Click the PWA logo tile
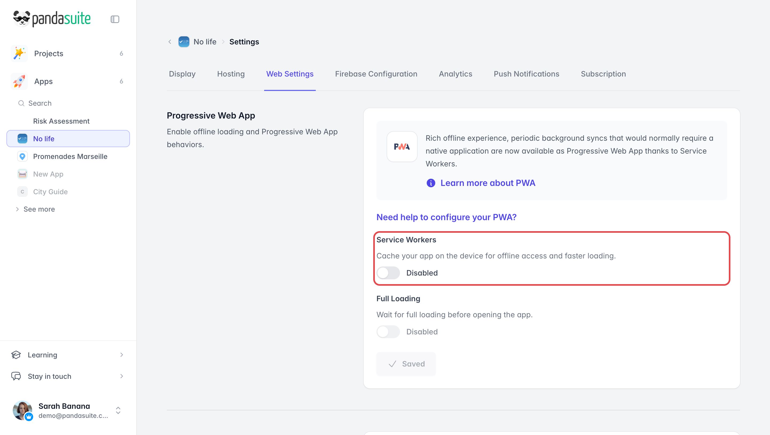This screenshot has height=435, width=770. tap(402, 147)
